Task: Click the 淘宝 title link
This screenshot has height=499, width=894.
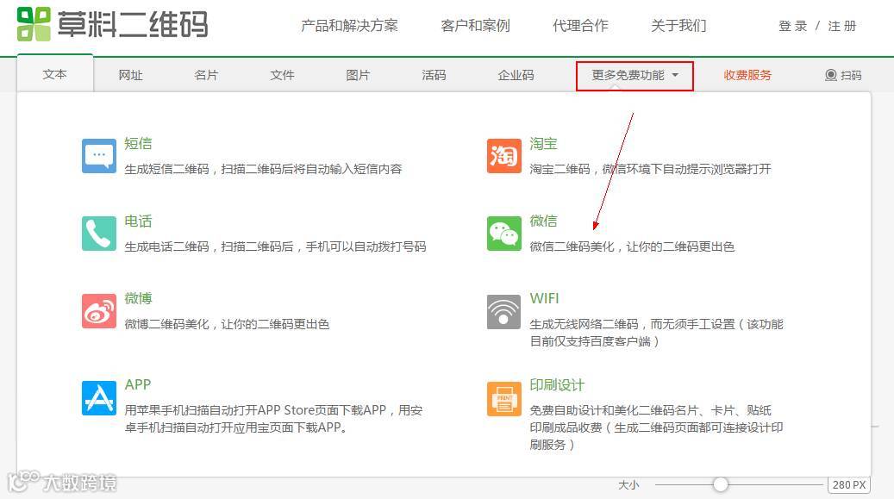Action: [x=543, y=144]
